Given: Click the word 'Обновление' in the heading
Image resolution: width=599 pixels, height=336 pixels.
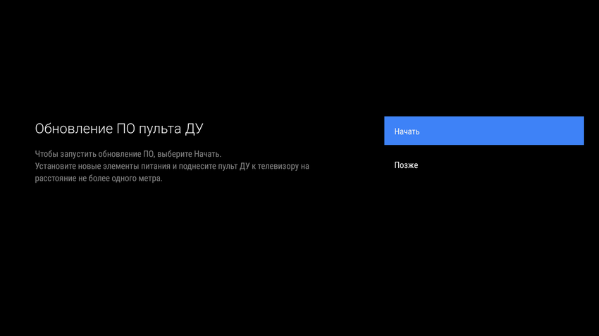Looking at the screenshot, I should click(x=73, y=129).
